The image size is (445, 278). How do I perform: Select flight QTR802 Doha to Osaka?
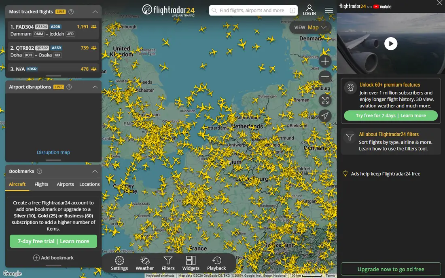click(x=53, y=51)
